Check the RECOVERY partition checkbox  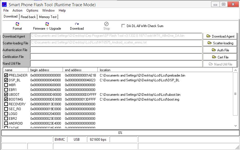(x=6, y=104)
